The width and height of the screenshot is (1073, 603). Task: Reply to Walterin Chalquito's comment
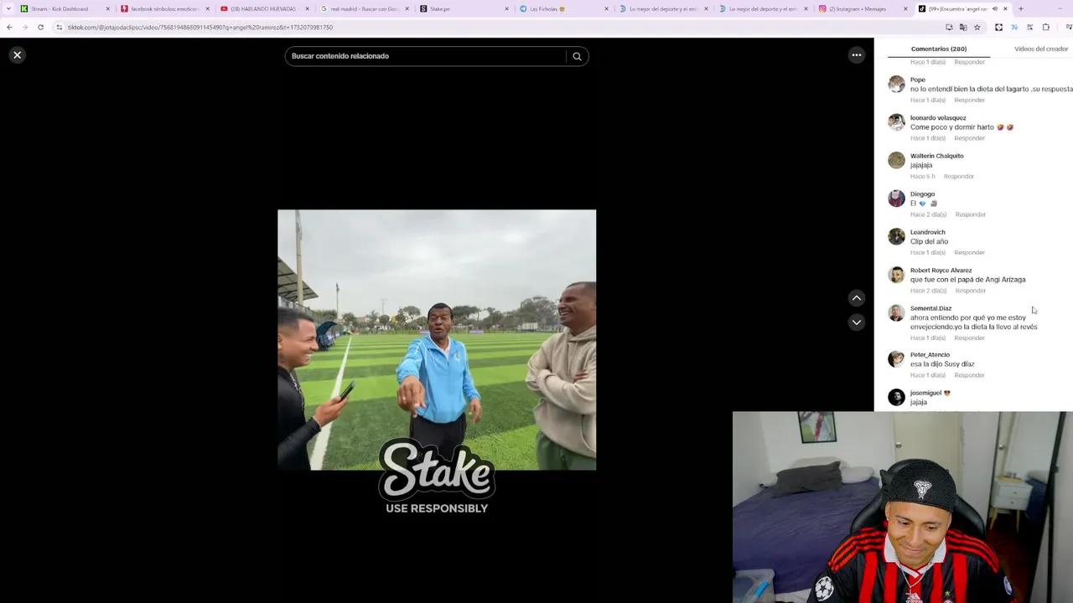click(958, 177)
